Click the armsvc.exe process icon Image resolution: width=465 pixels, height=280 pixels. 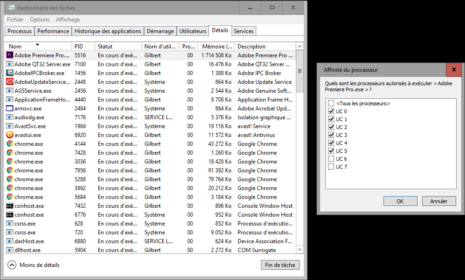10,109
